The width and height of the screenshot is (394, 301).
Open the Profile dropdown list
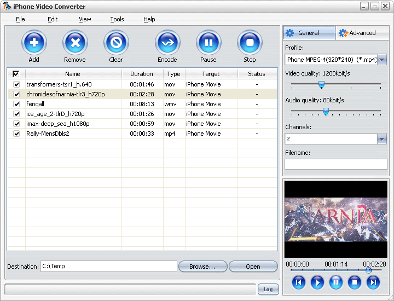tap(382, 60)
